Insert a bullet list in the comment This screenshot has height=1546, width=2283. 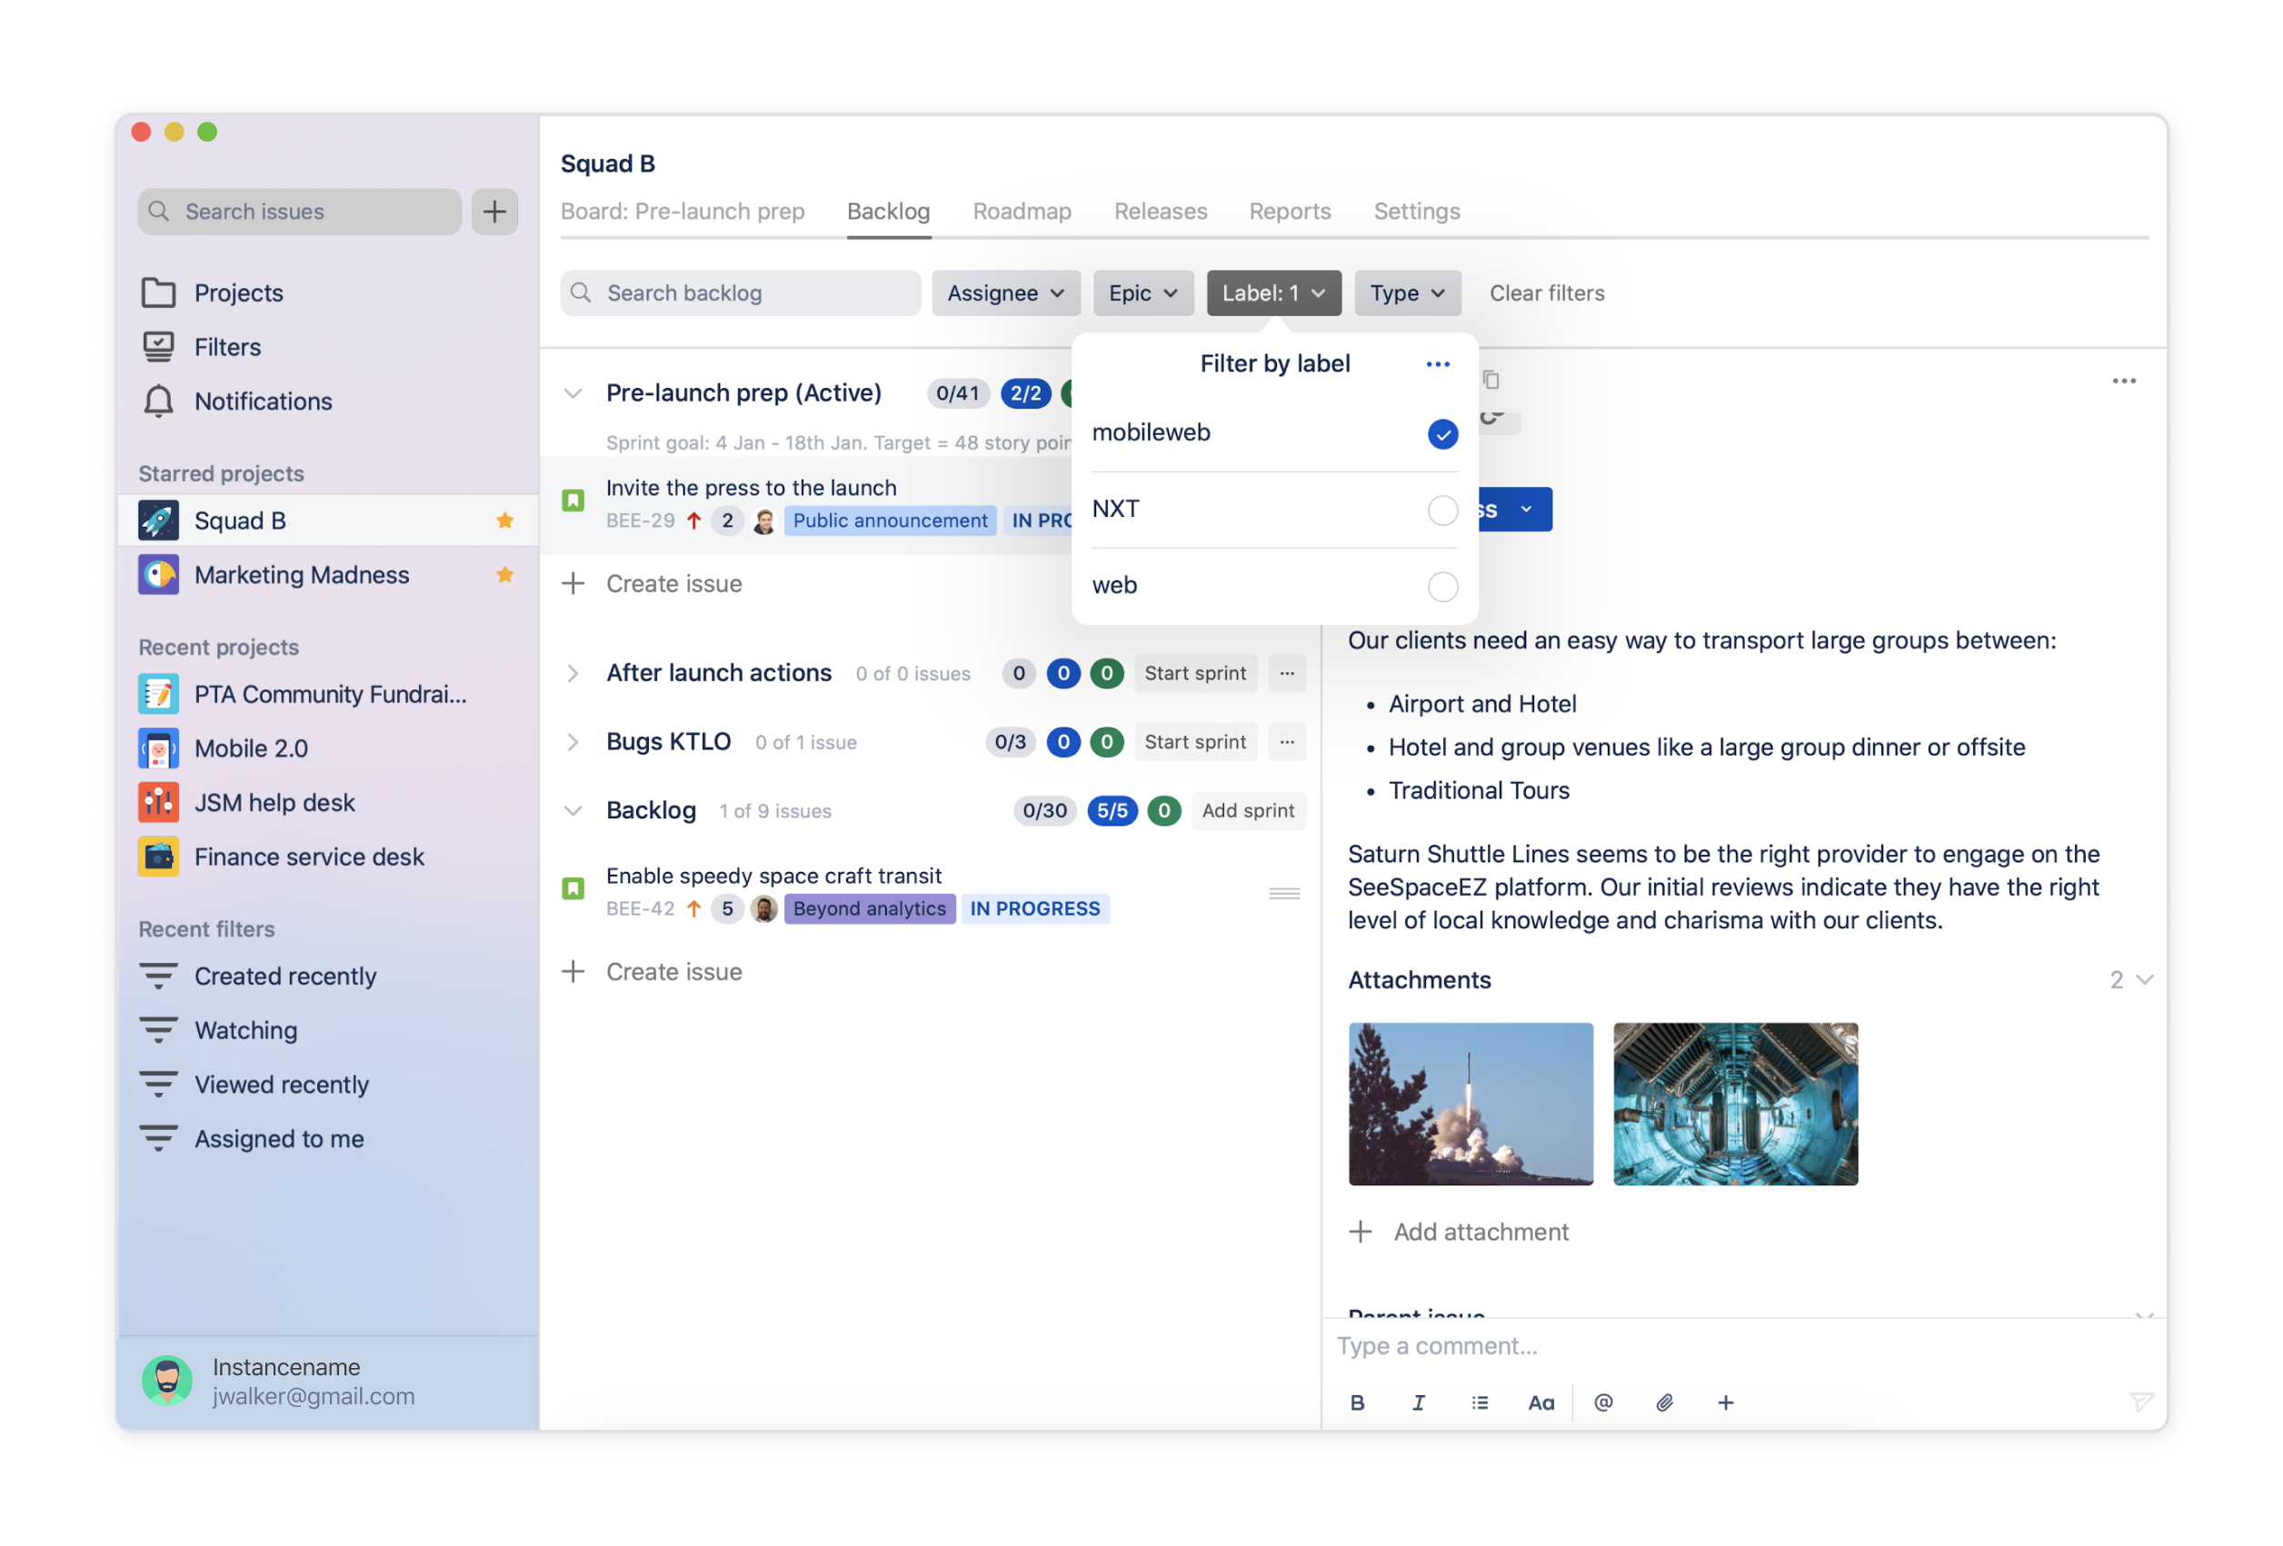click(x=1480, y=1402)
